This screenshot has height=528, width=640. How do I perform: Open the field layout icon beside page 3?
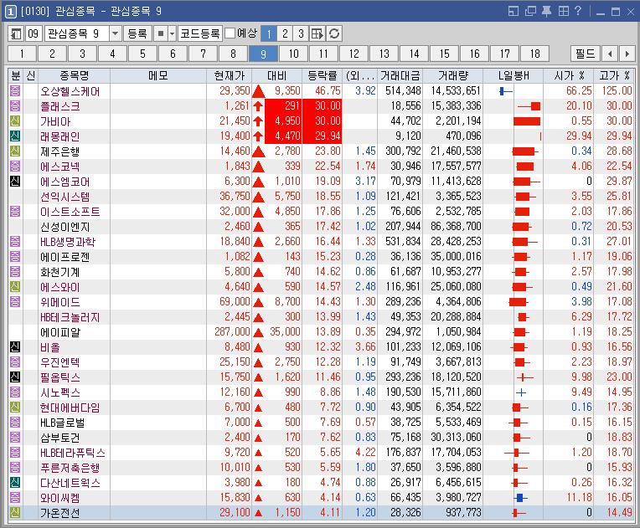pyautogui.click(x=317, y=33)
